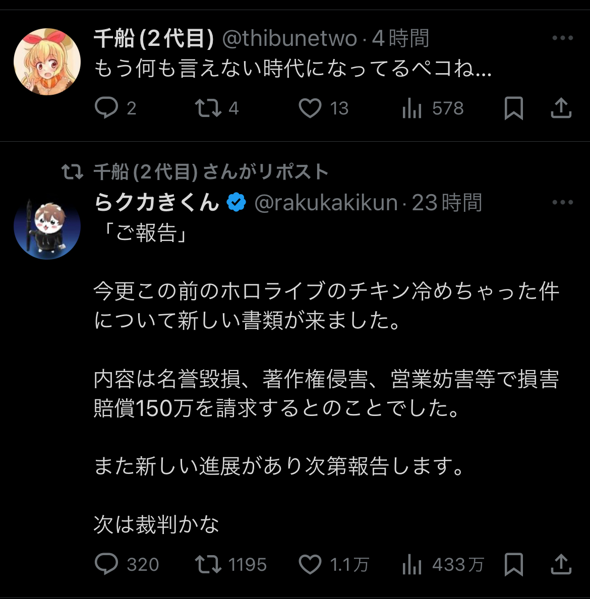Open 千船 (2代目) profile avatar

pyautogui.click(x=47, y=62)
